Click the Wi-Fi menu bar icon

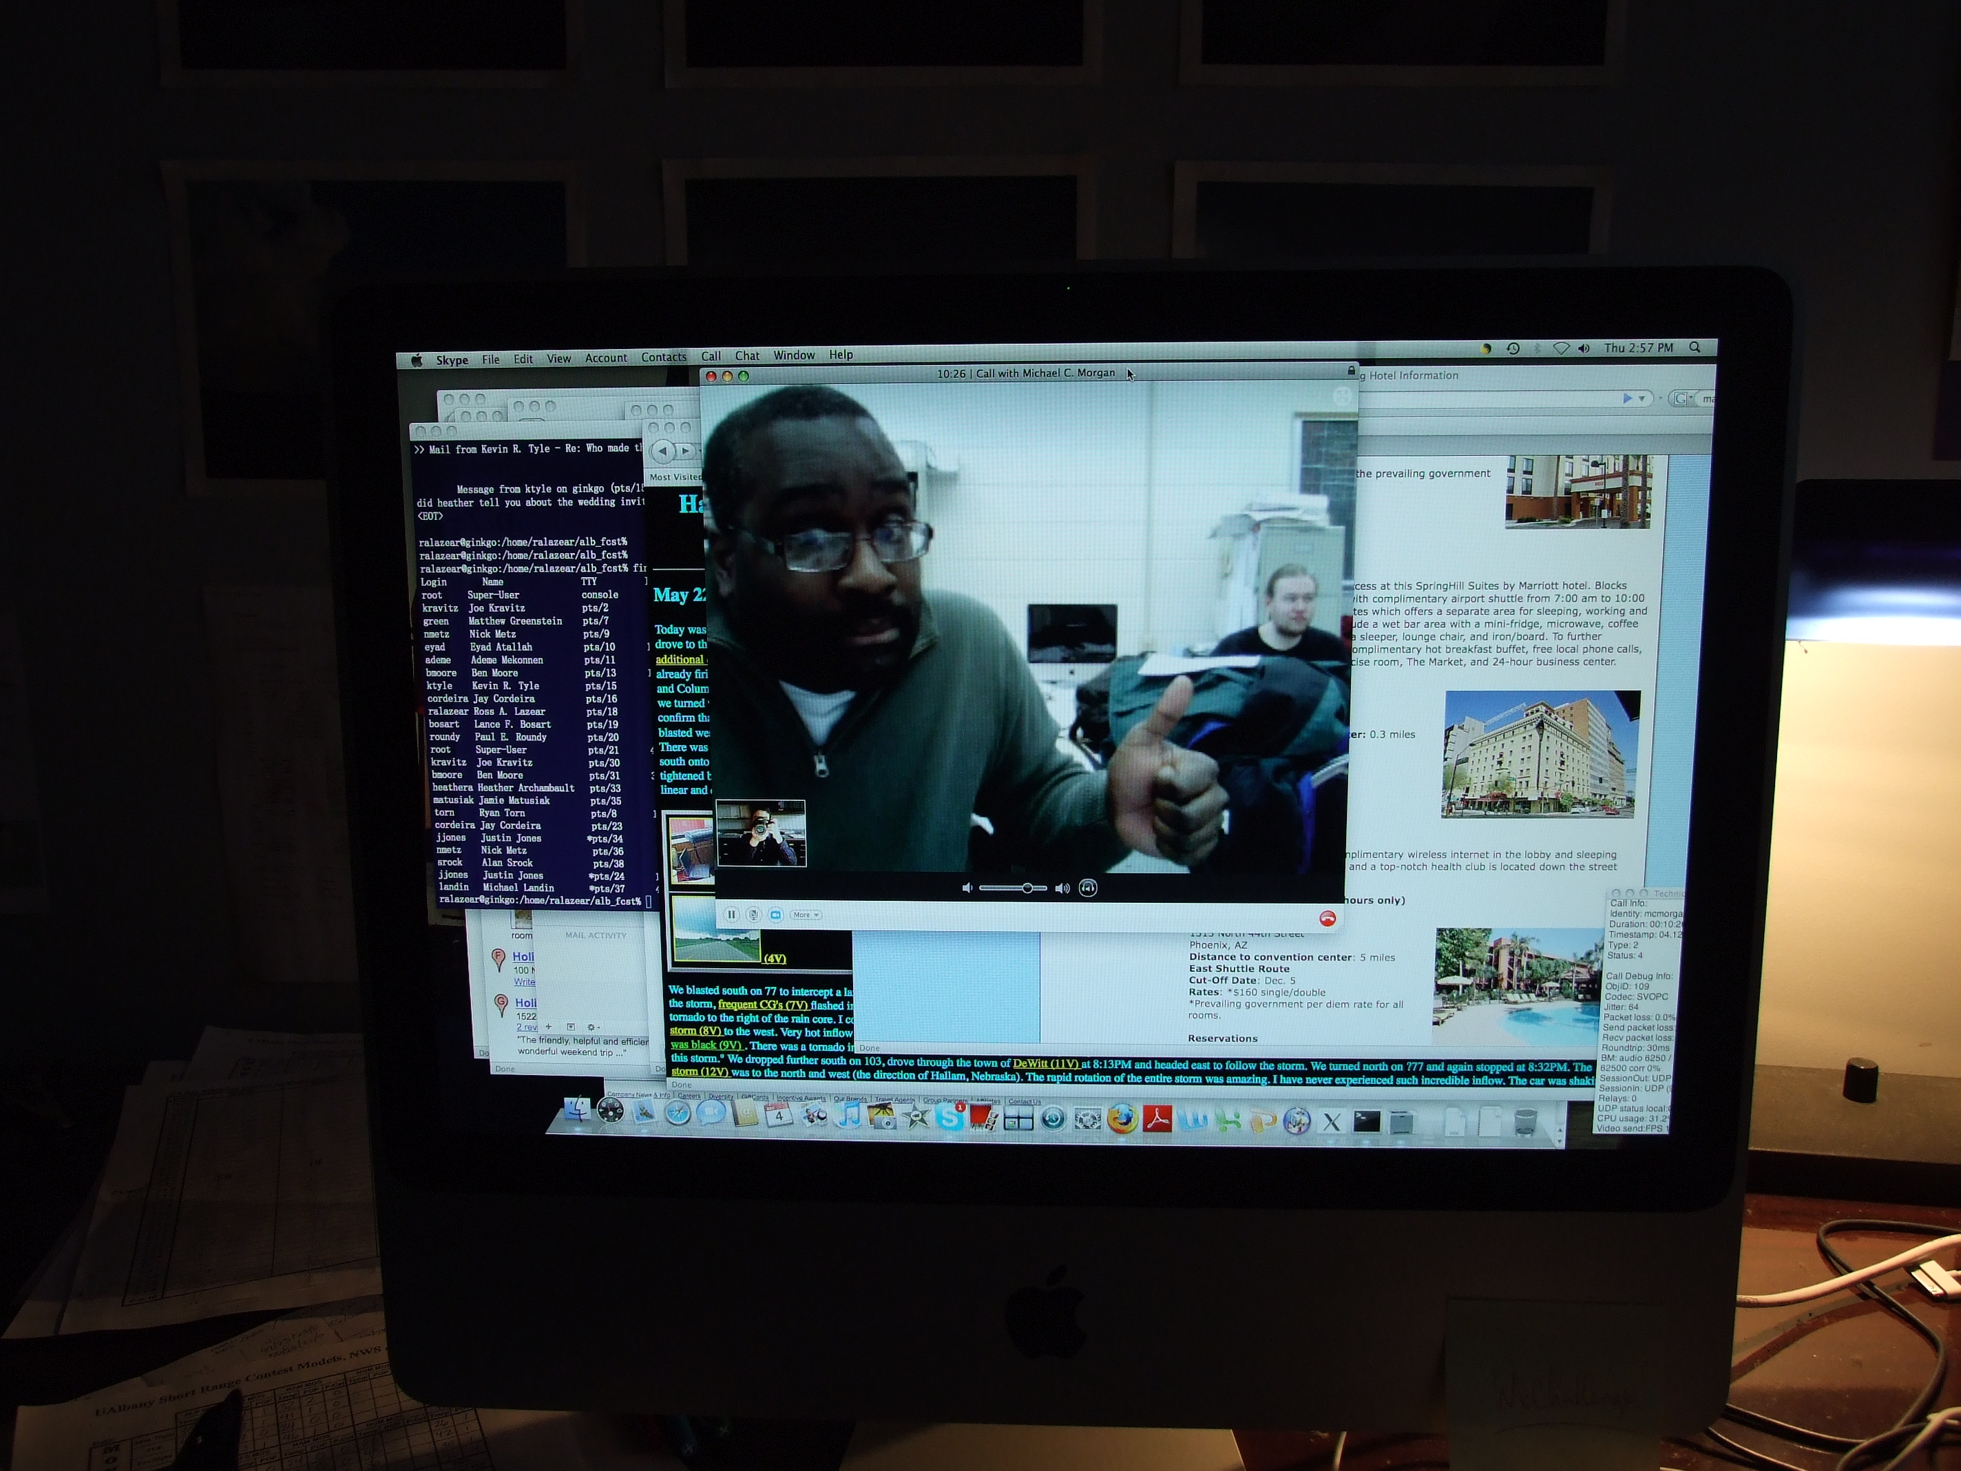pyautogui.click(x=1562, y=348)
